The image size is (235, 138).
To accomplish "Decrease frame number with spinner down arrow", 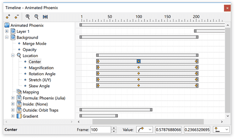I will pyautogui.click(x=114, y=131).
